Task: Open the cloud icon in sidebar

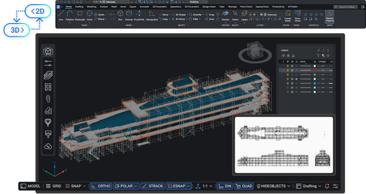Action: 48,146
